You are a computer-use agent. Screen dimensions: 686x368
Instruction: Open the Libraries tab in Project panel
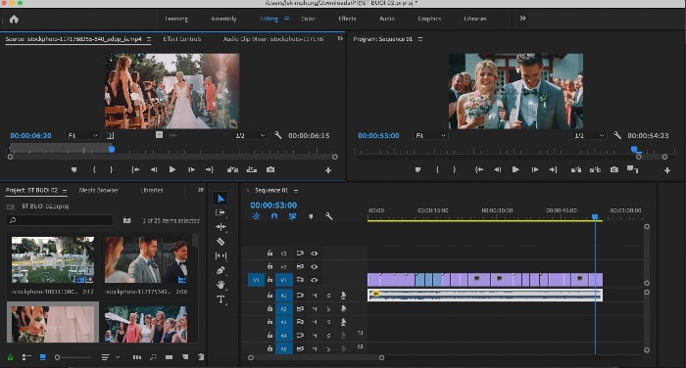point(152,190)
